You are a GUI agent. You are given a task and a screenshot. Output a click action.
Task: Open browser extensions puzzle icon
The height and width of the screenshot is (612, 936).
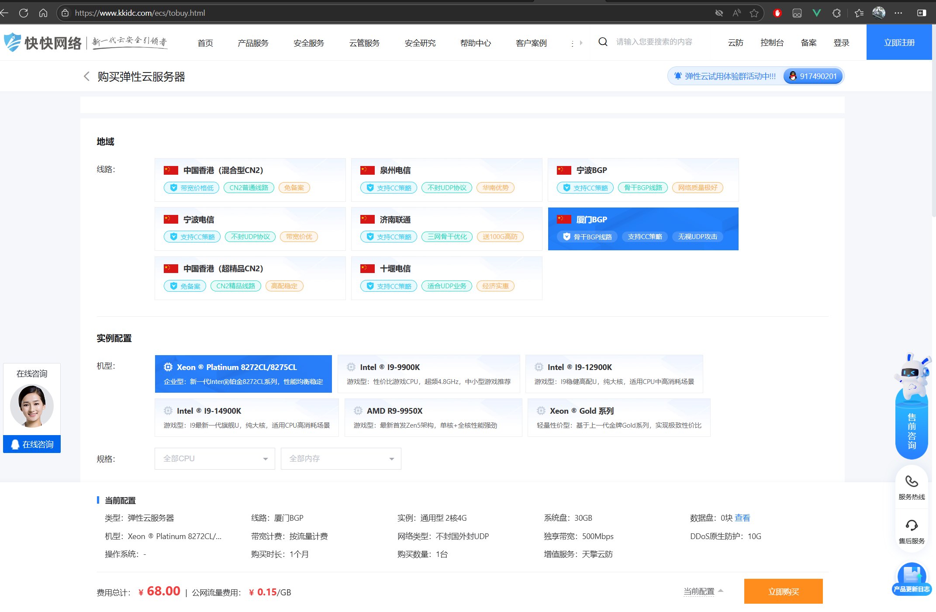click(x=836, y=13)
